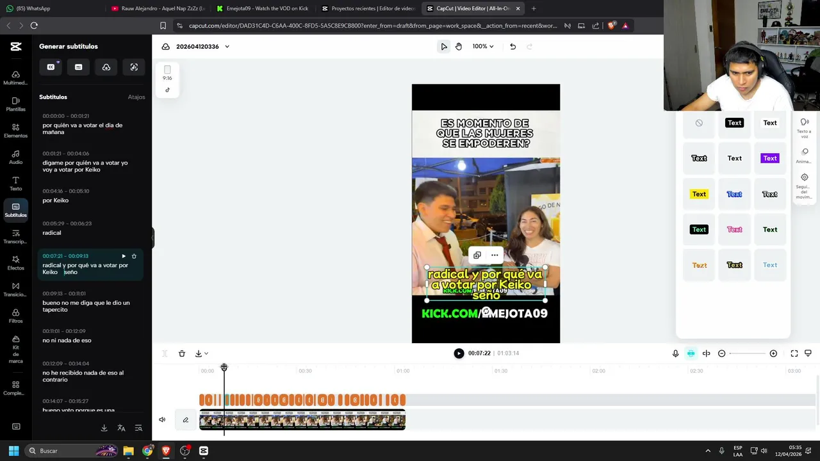Reload the browser page
Image resolution: width=820 pixels, height=461 pixels.
[34, 26]
